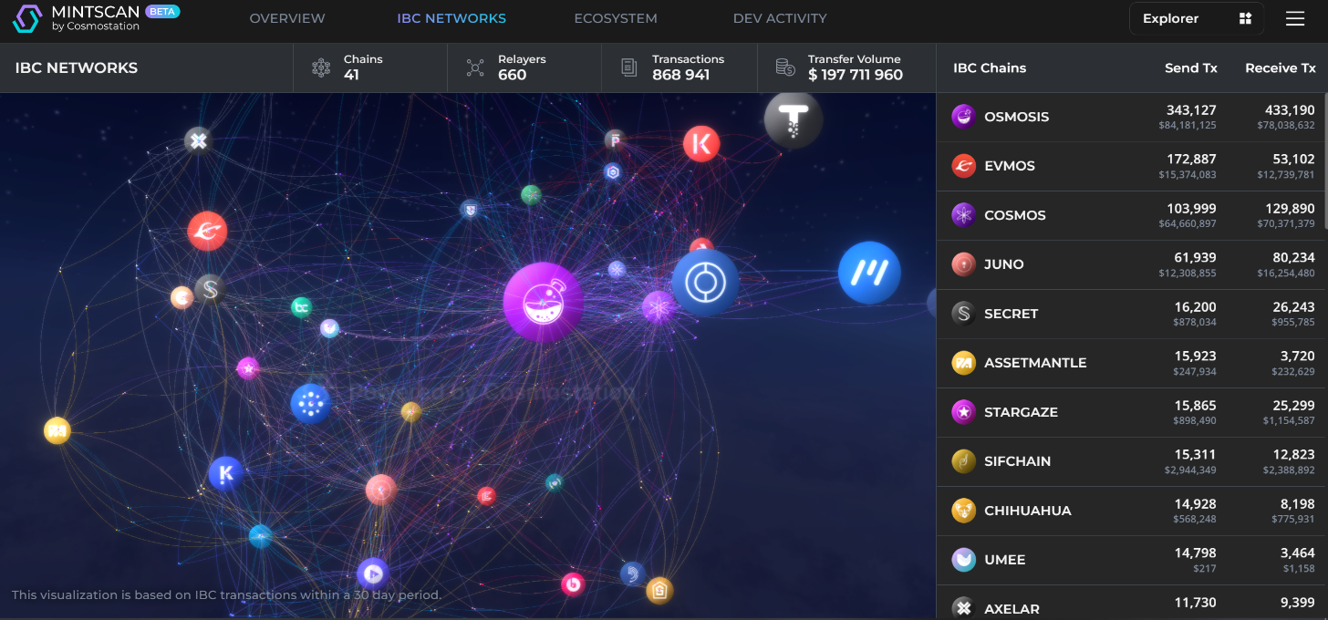Select the Evmos red node in map
1328x620 pixels.
pos(207,231)
